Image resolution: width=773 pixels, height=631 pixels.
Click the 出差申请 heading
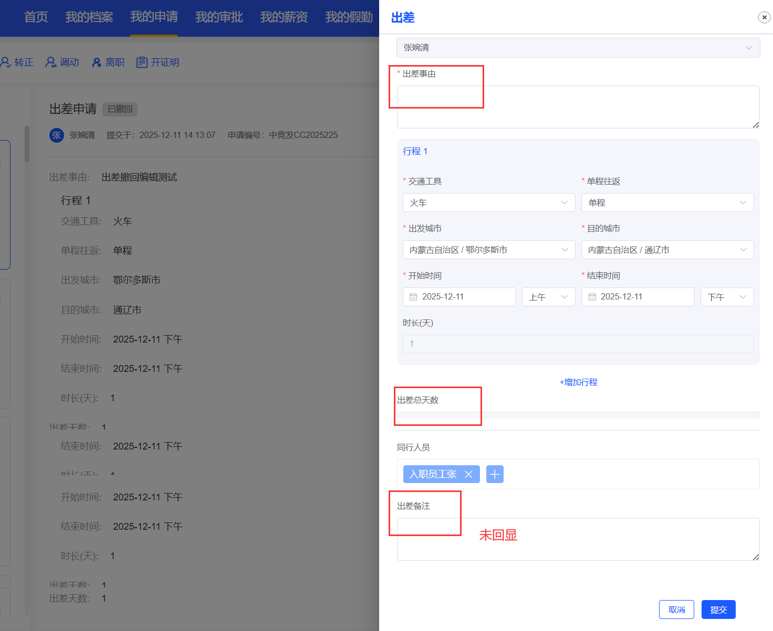click(x=73, y=109)
